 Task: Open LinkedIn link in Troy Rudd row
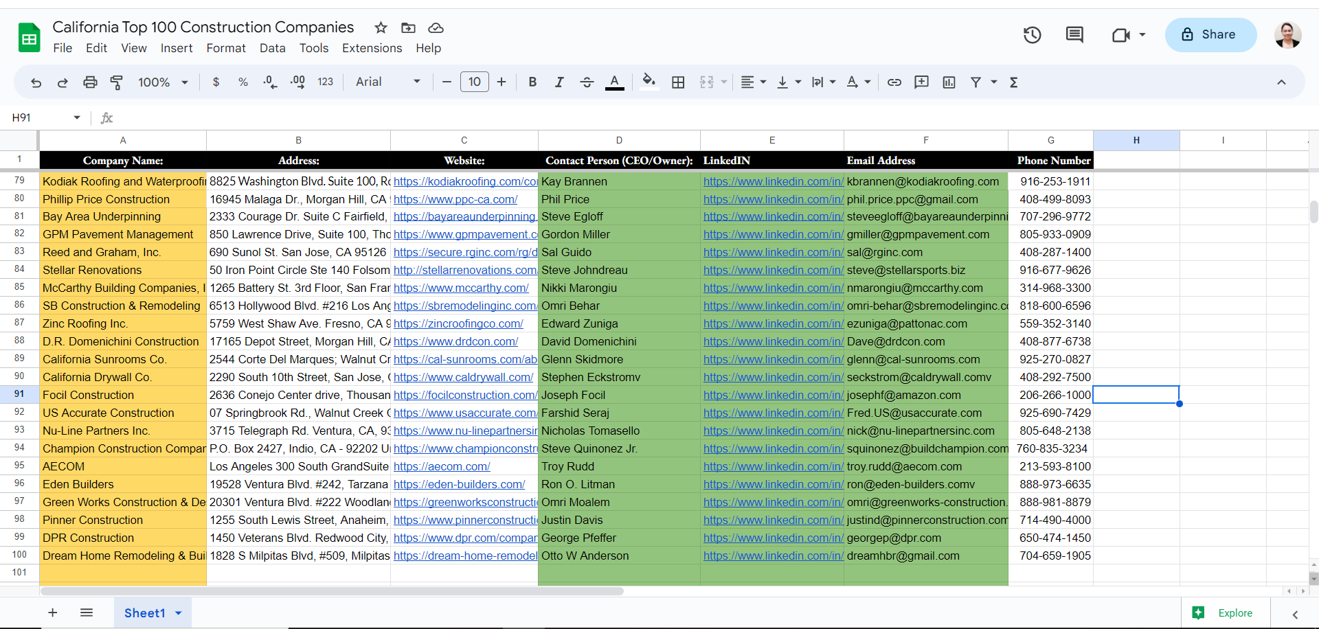773,467
